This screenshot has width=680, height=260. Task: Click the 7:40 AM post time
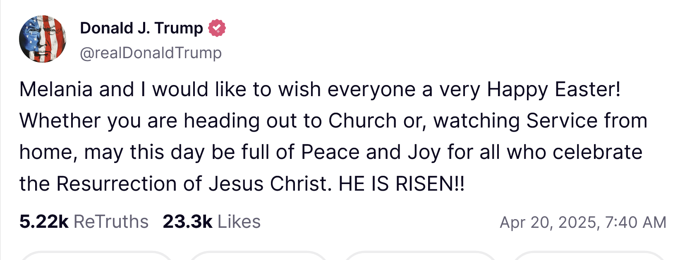pos(636,222)
